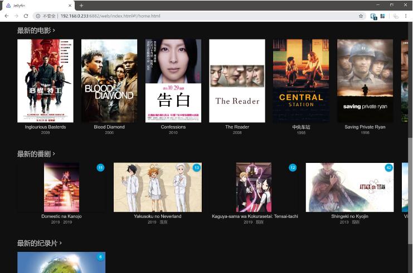Open the Earth documentary thumbnail
The width and height of the screenshot is (413, 273).
[x=61, y=262]
